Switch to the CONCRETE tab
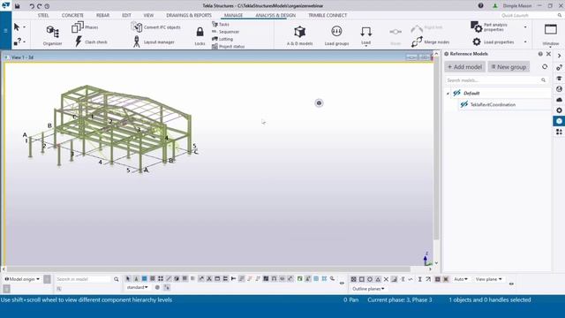Screen dimensions: 565x318 pyautogui.click(x=72, y=16)
